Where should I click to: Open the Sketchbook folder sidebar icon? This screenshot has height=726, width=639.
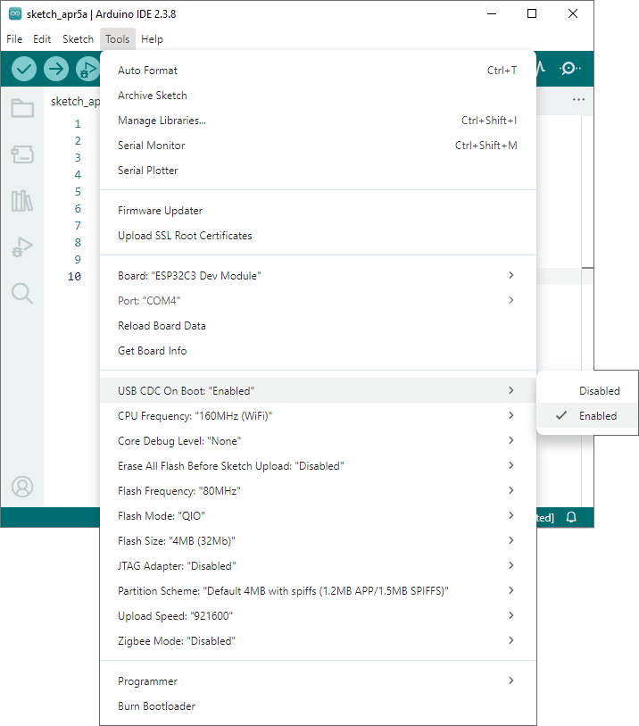click(22, 108)
